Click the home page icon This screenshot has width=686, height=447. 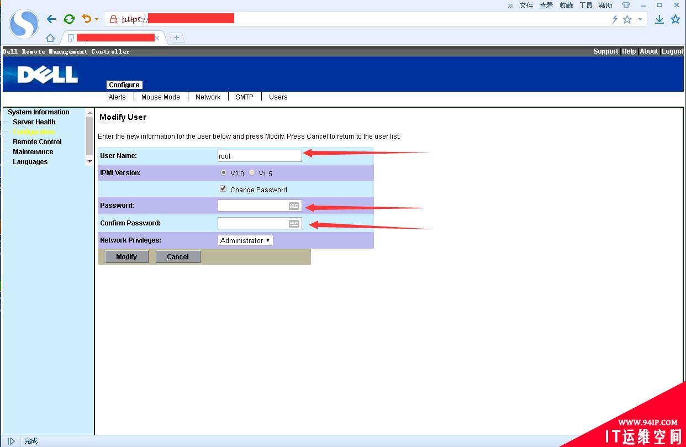coord(50,38)
